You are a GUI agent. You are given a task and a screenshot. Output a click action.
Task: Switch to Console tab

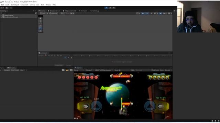(x=11, y=68)
